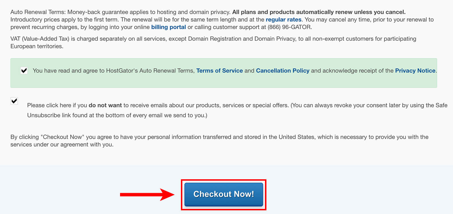Click the bold "do not want" text
The image size is (453, 214).
click(105, 105)
